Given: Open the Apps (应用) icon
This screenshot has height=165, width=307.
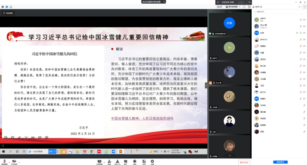Looking at the screenshot, I should pos(143,161).
